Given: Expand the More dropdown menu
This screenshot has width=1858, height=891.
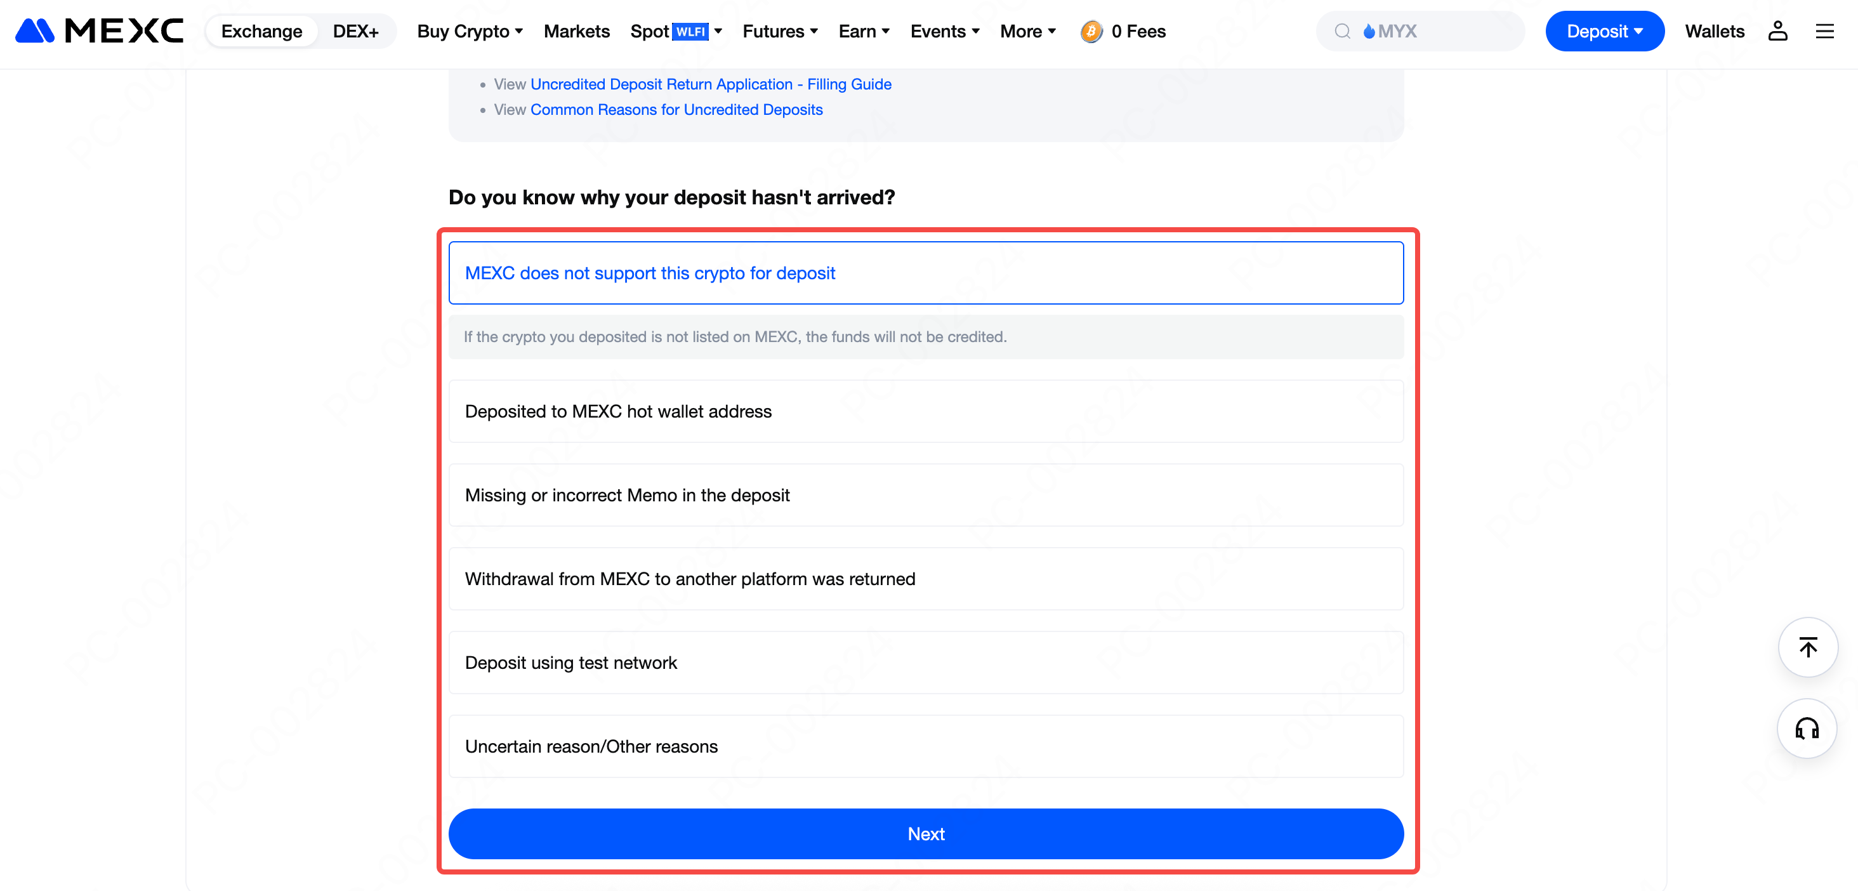Looking at the screenshot, I should tap(1027, 31).
